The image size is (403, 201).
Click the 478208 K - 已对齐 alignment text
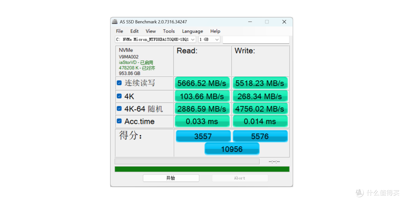[x=137, y=68]
